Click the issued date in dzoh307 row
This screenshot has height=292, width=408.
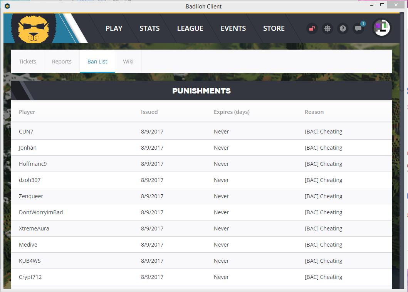coord(152,180)
